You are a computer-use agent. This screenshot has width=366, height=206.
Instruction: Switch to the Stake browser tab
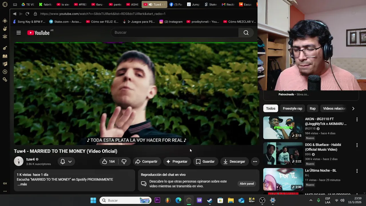pyautogui.click(x=211, y=5)
